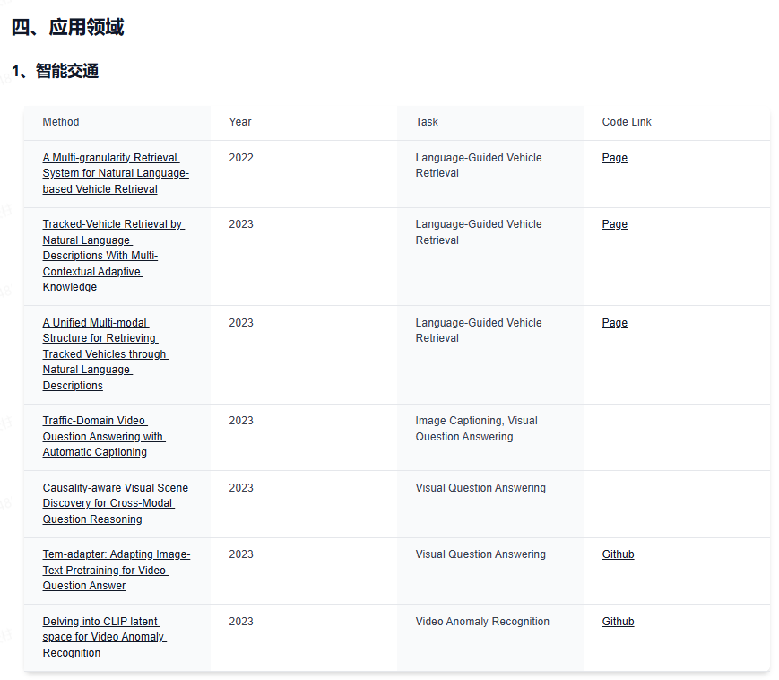Open Github link for Video Anomaly Recognition row
Screen dimensions: 779x680
(x=618, y=622)
